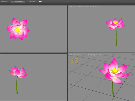Click the Front viewport name label

(75, 6)
